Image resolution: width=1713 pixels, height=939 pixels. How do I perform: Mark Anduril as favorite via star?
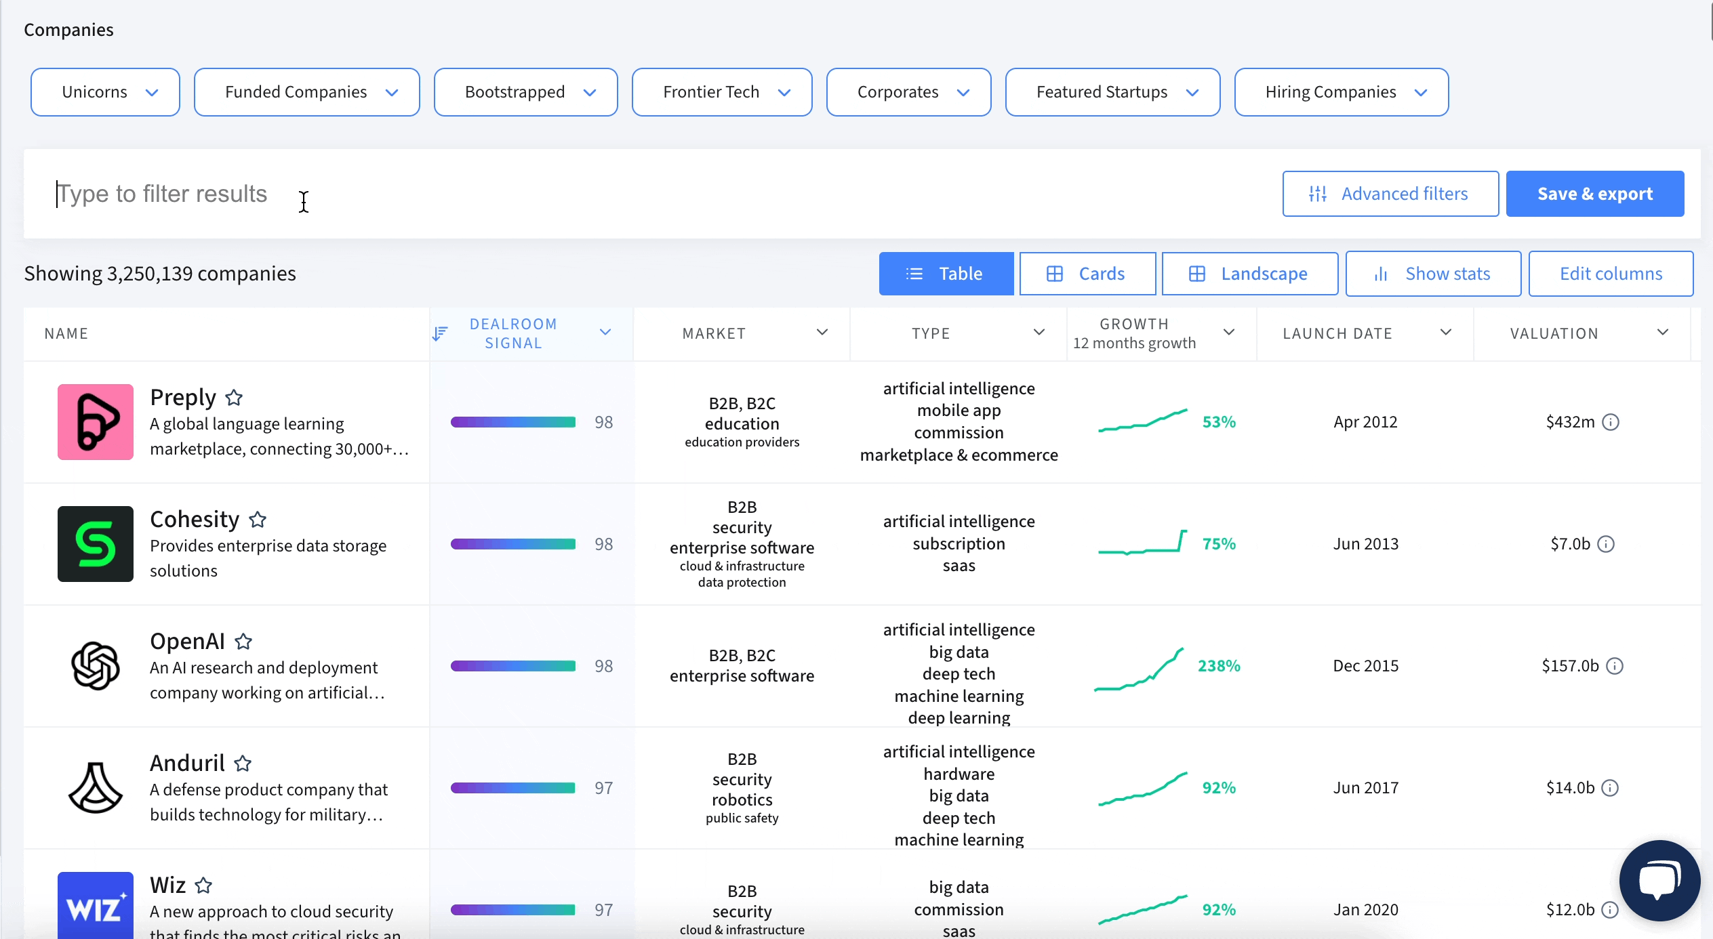243,764
